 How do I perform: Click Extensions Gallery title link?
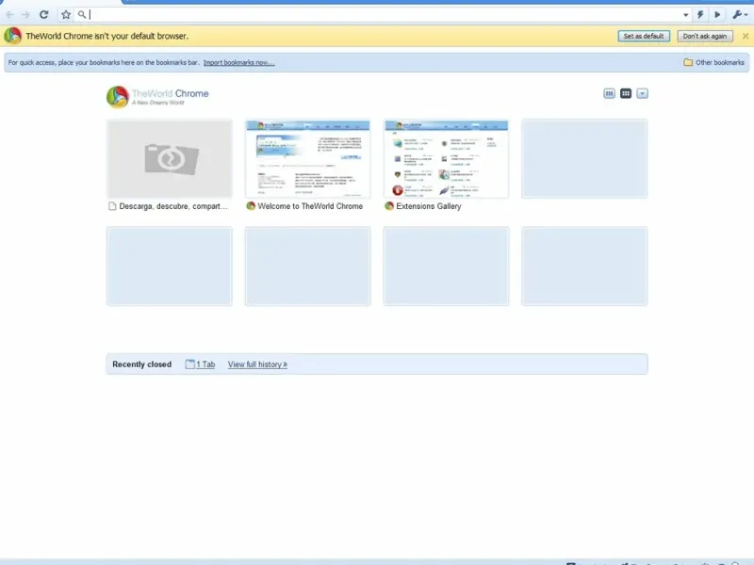[x=429, y=206]
